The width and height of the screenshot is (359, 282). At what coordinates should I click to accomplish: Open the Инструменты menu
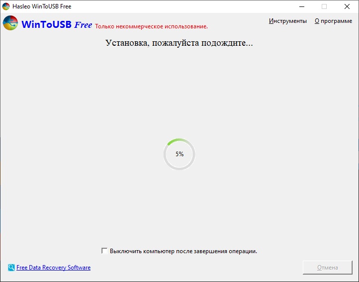click(287, 21)
